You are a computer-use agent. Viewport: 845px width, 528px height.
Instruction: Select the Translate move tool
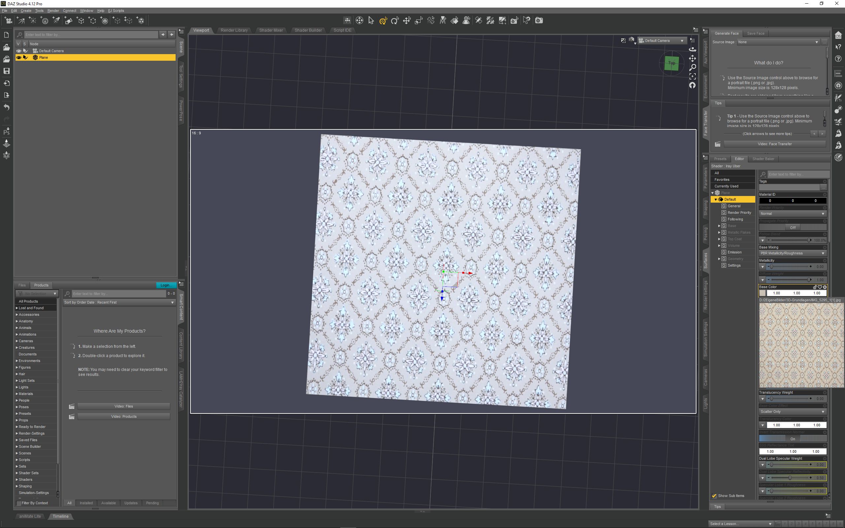[407, 20]
